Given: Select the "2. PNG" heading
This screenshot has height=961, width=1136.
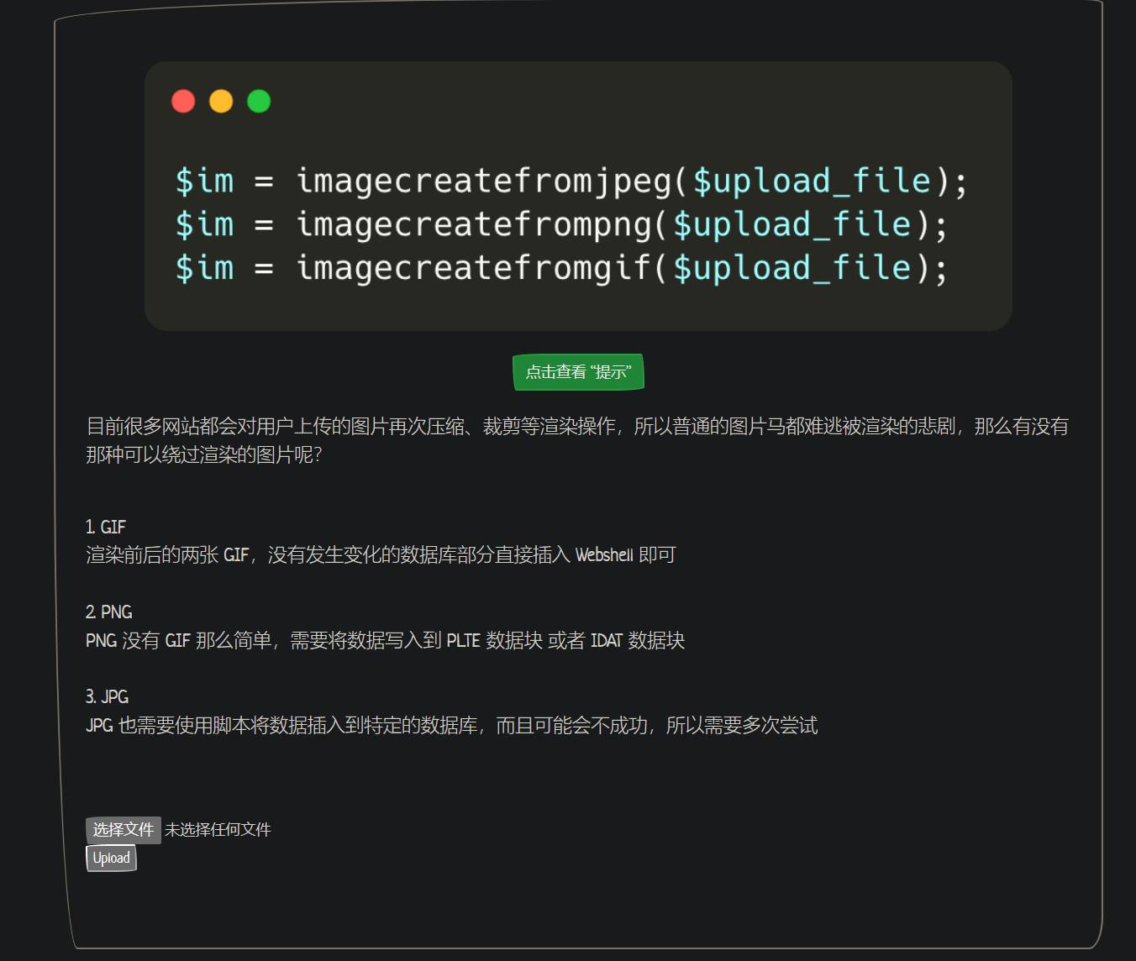Looking at the screenshot, I should (108, 612).
